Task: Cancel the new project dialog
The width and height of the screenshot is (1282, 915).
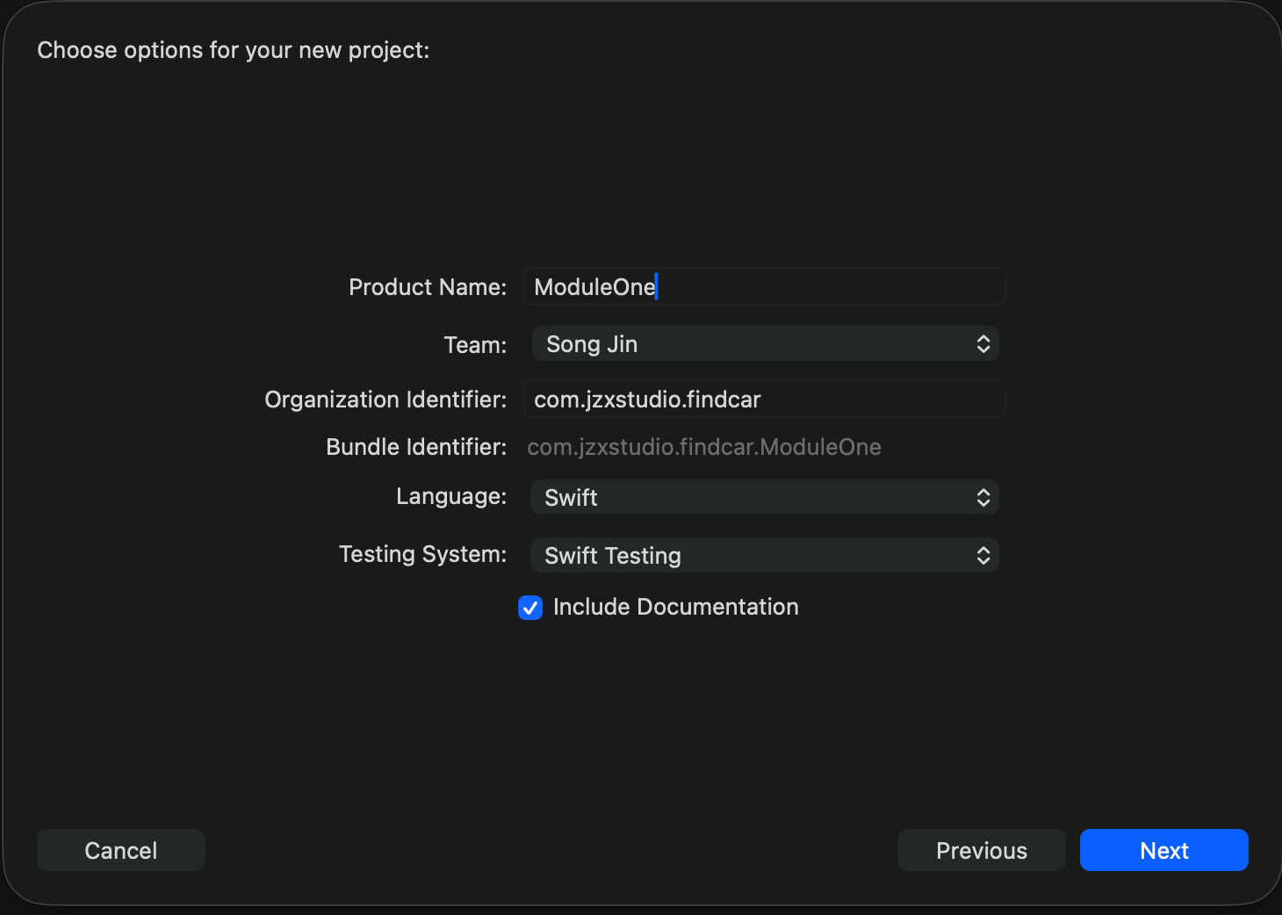Action: point(121,850)
